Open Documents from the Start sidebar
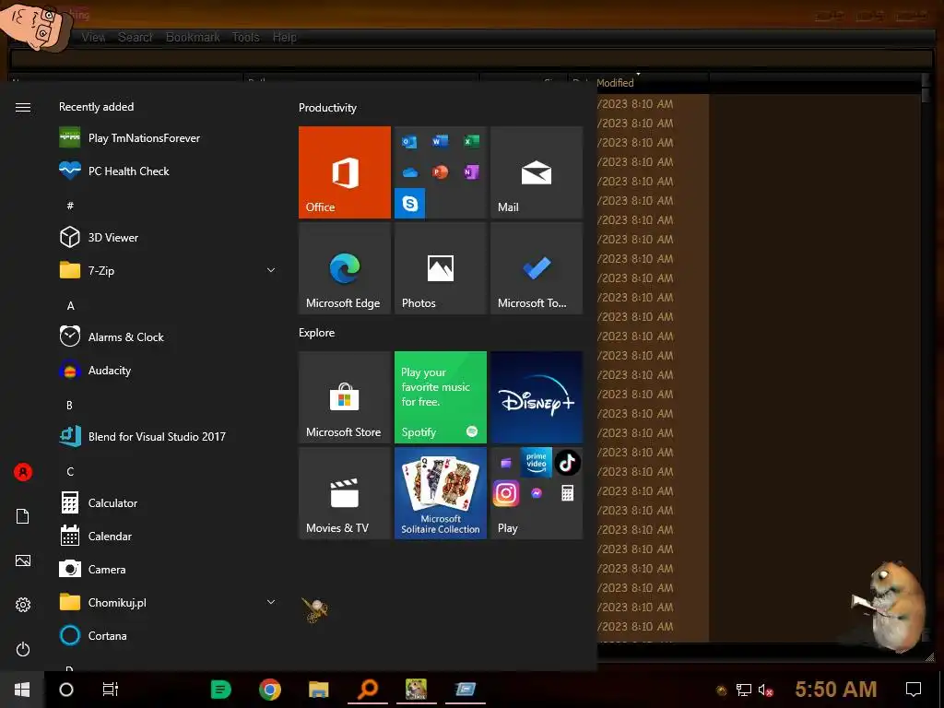Viewport: 944px width, 708px height. (x=23, y=516)
